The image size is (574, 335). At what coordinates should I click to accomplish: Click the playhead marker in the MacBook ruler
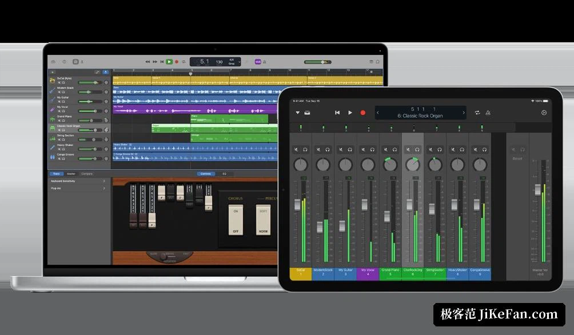[x=190, y=74]
